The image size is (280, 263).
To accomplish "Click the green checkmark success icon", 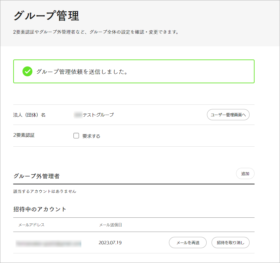I will click(27, 71).
